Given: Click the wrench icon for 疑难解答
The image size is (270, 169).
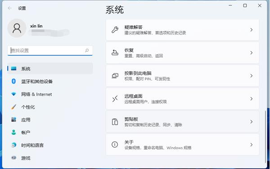Looking at the screenshot, I should [115, 30].
